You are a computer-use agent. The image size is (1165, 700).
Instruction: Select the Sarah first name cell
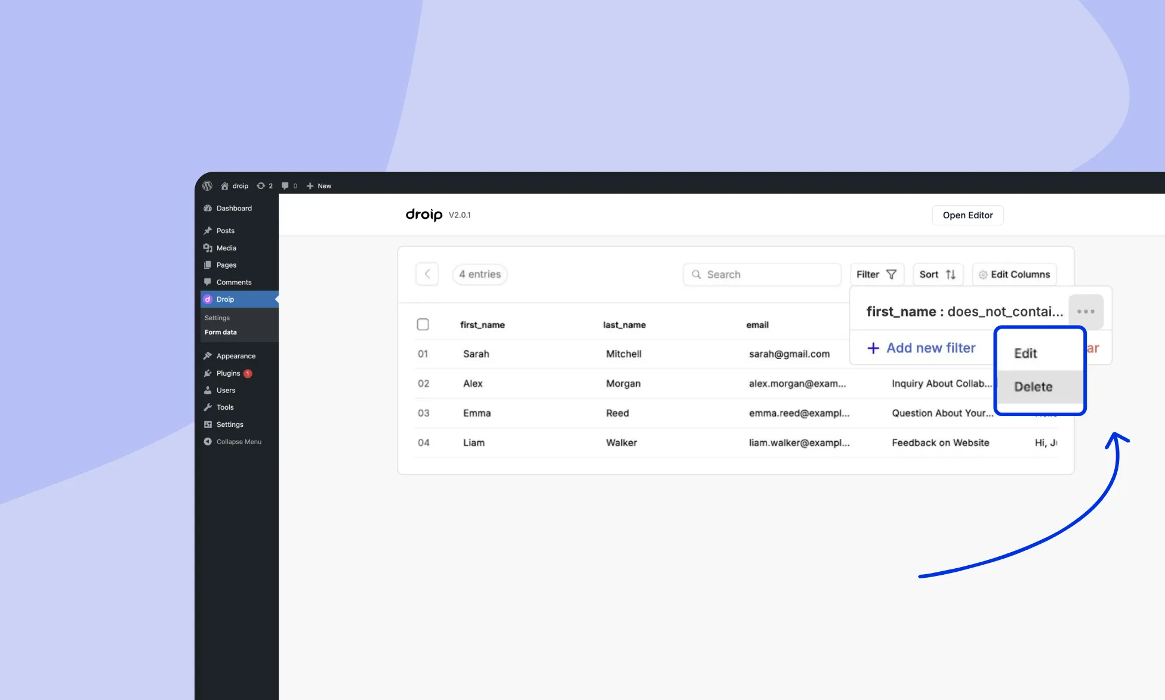tap(476, 354)
